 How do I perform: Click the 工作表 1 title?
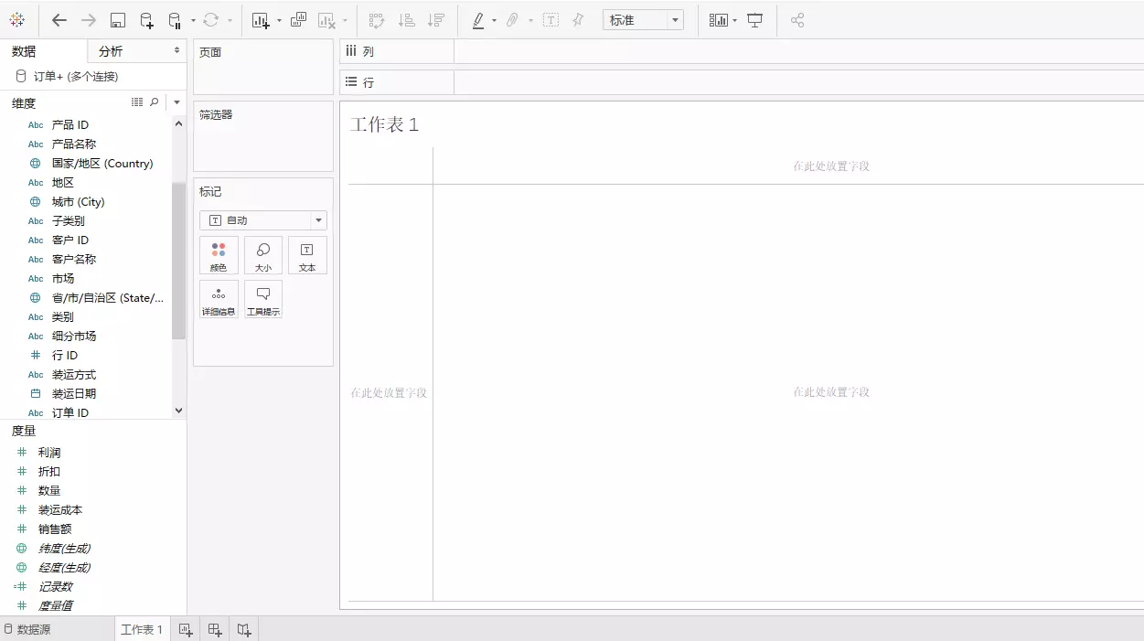click(x=384, y=124)
